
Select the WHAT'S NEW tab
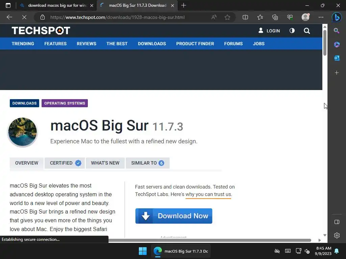105,163
